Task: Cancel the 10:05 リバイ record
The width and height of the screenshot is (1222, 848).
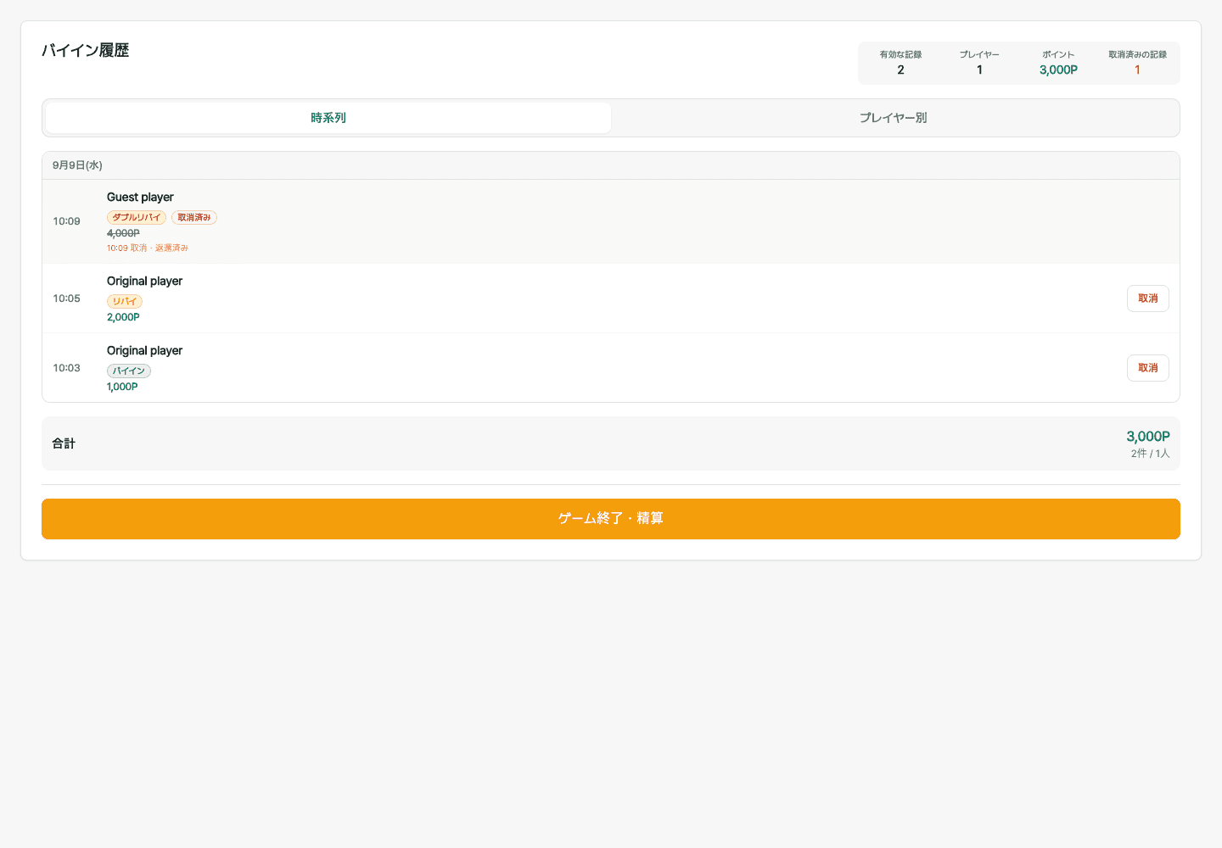Action: 1147,298
